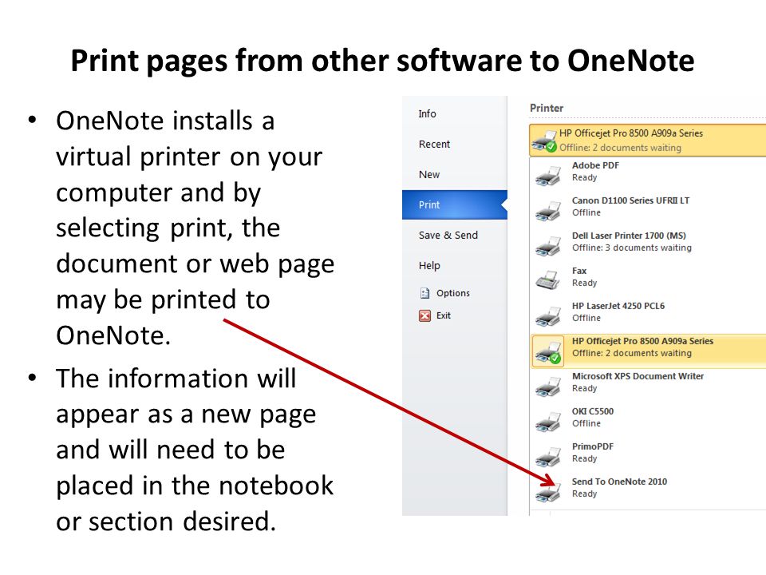This screenshot has height=575, width=766.
Task: Select the 'OKI C5500' printer name
Action: [x=593, y=412]
